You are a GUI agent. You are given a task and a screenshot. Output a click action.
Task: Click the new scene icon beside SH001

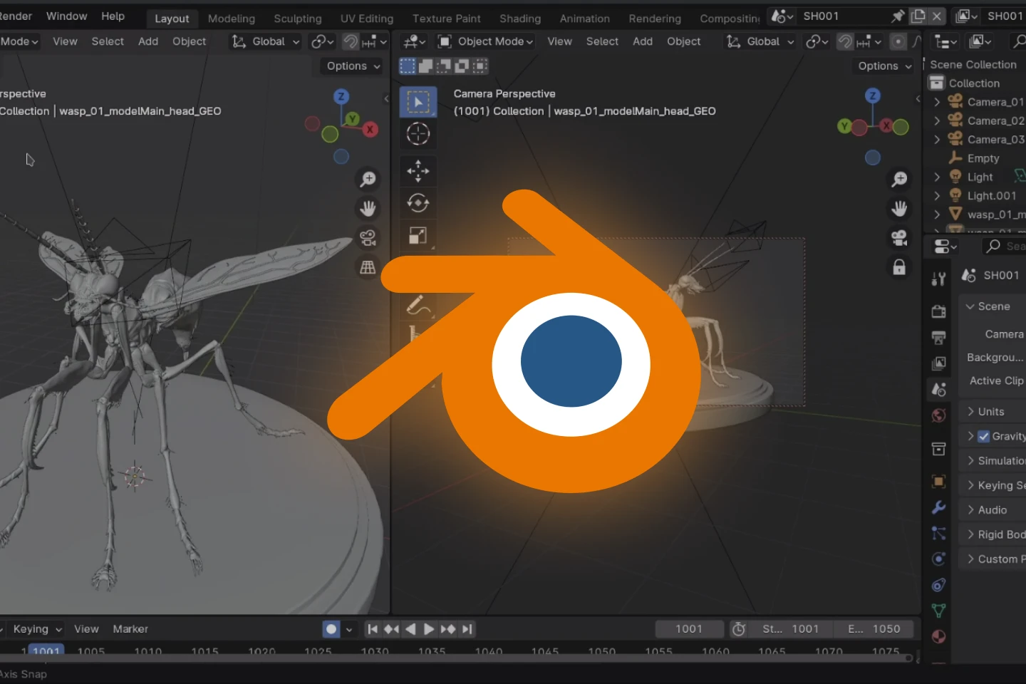pos(918,16)
